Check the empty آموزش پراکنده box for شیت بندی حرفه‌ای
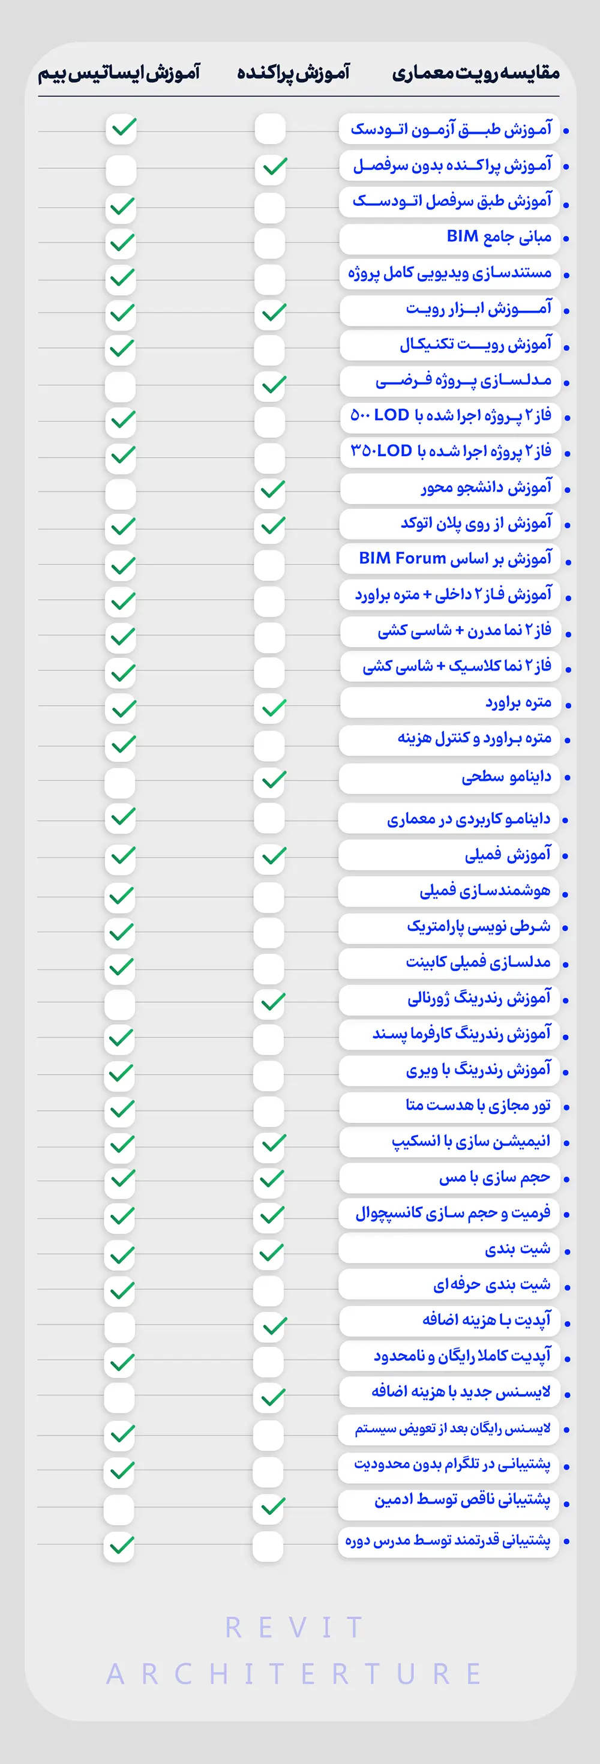Screen dimensions: 600x1764 click(268, 1291)
